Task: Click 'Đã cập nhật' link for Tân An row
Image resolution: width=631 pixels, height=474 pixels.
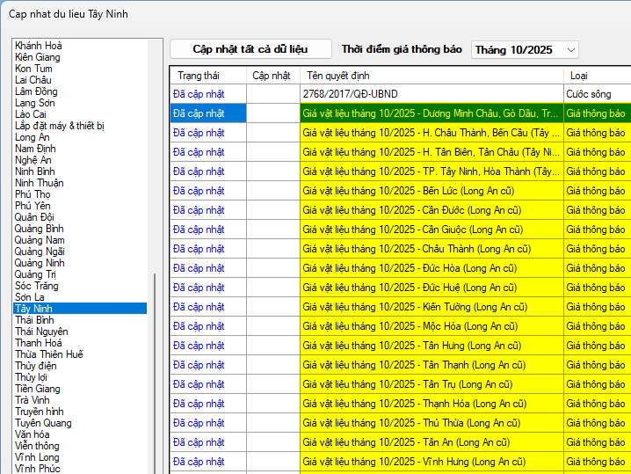Action: [199, 442]
